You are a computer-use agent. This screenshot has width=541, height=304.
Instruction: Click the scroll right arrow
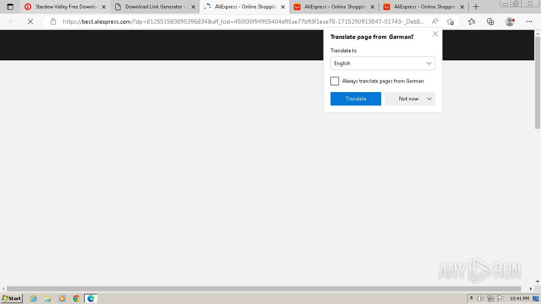point(531,289)
